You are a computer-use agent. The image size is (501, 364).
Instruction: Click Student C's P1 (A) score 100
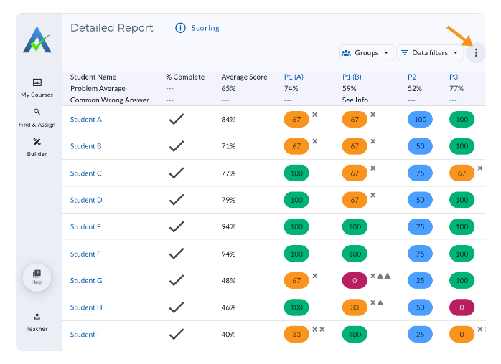pos(296,173)
